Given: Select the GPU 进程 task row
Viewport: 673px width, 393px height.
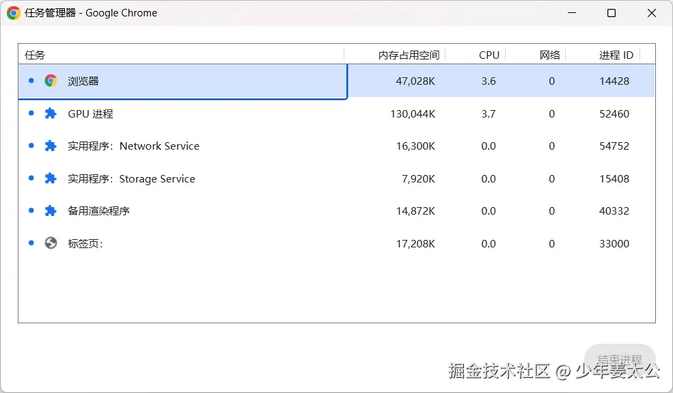Looking at the screenshot, I should tap(337, 114).
